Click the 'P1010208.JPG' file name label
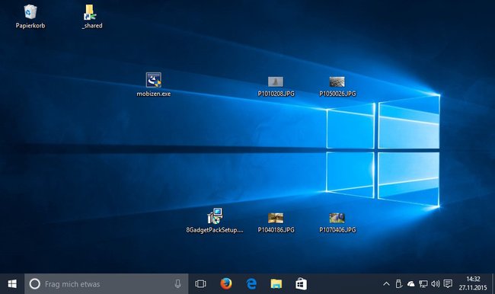Screen dimensions: 495x294 click(x=276, y=94)
